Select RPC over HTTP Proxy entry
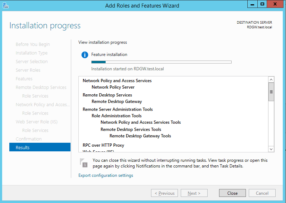 pyautogui.click(x=103, y=145)
